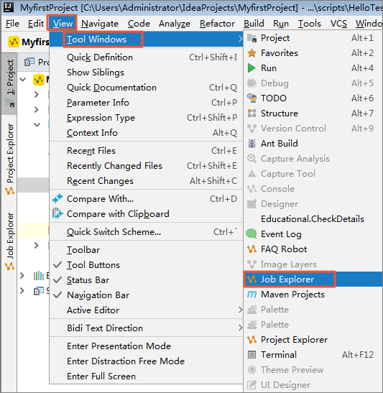
Task: Collapse the top project tree node
Action: click(23, 80)
